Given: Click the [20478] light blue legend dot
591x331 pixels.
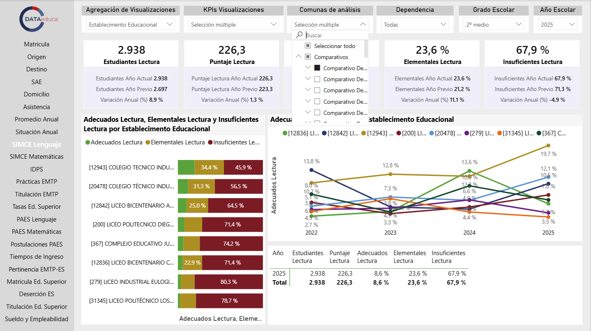Looking at the screenshot, I should click(431, 133).
